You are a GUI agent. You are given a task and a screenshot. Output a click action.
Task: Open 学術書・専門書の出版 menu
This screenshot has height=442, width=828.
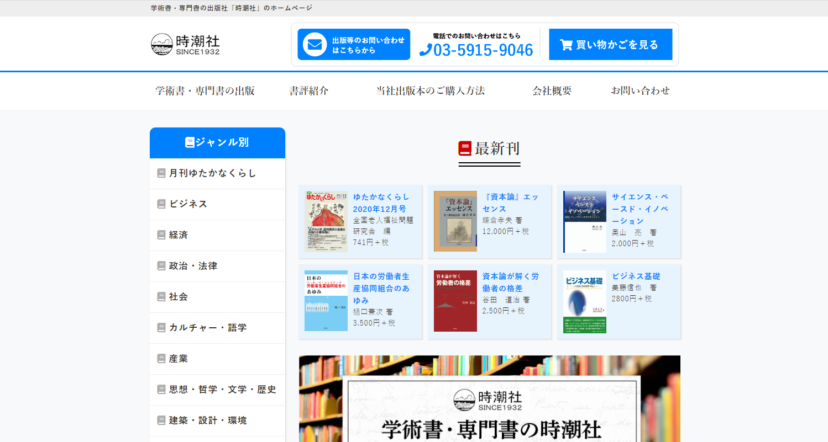205,91
